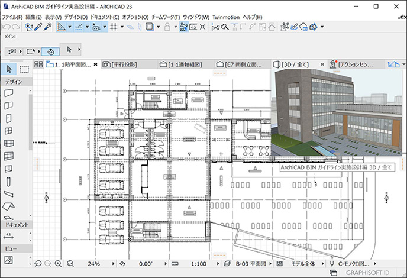Select the Roof tool icon

(8, 206)
